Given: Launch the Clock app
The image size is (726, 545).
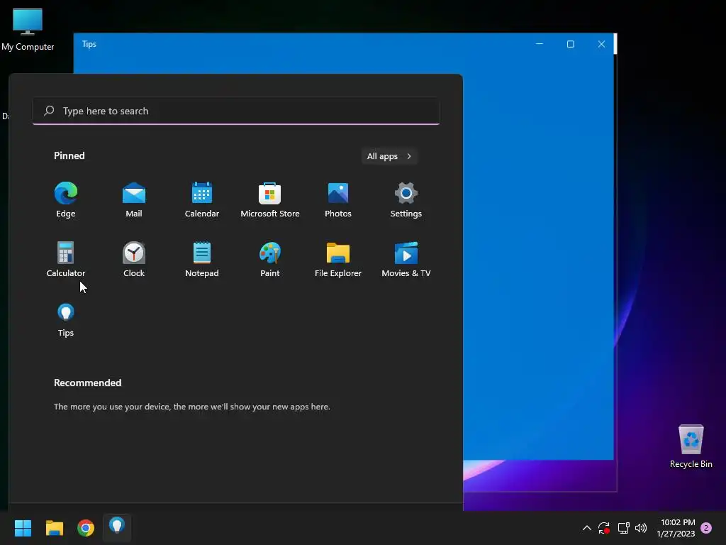Looking at the screenshot, I should pos(134,260).
